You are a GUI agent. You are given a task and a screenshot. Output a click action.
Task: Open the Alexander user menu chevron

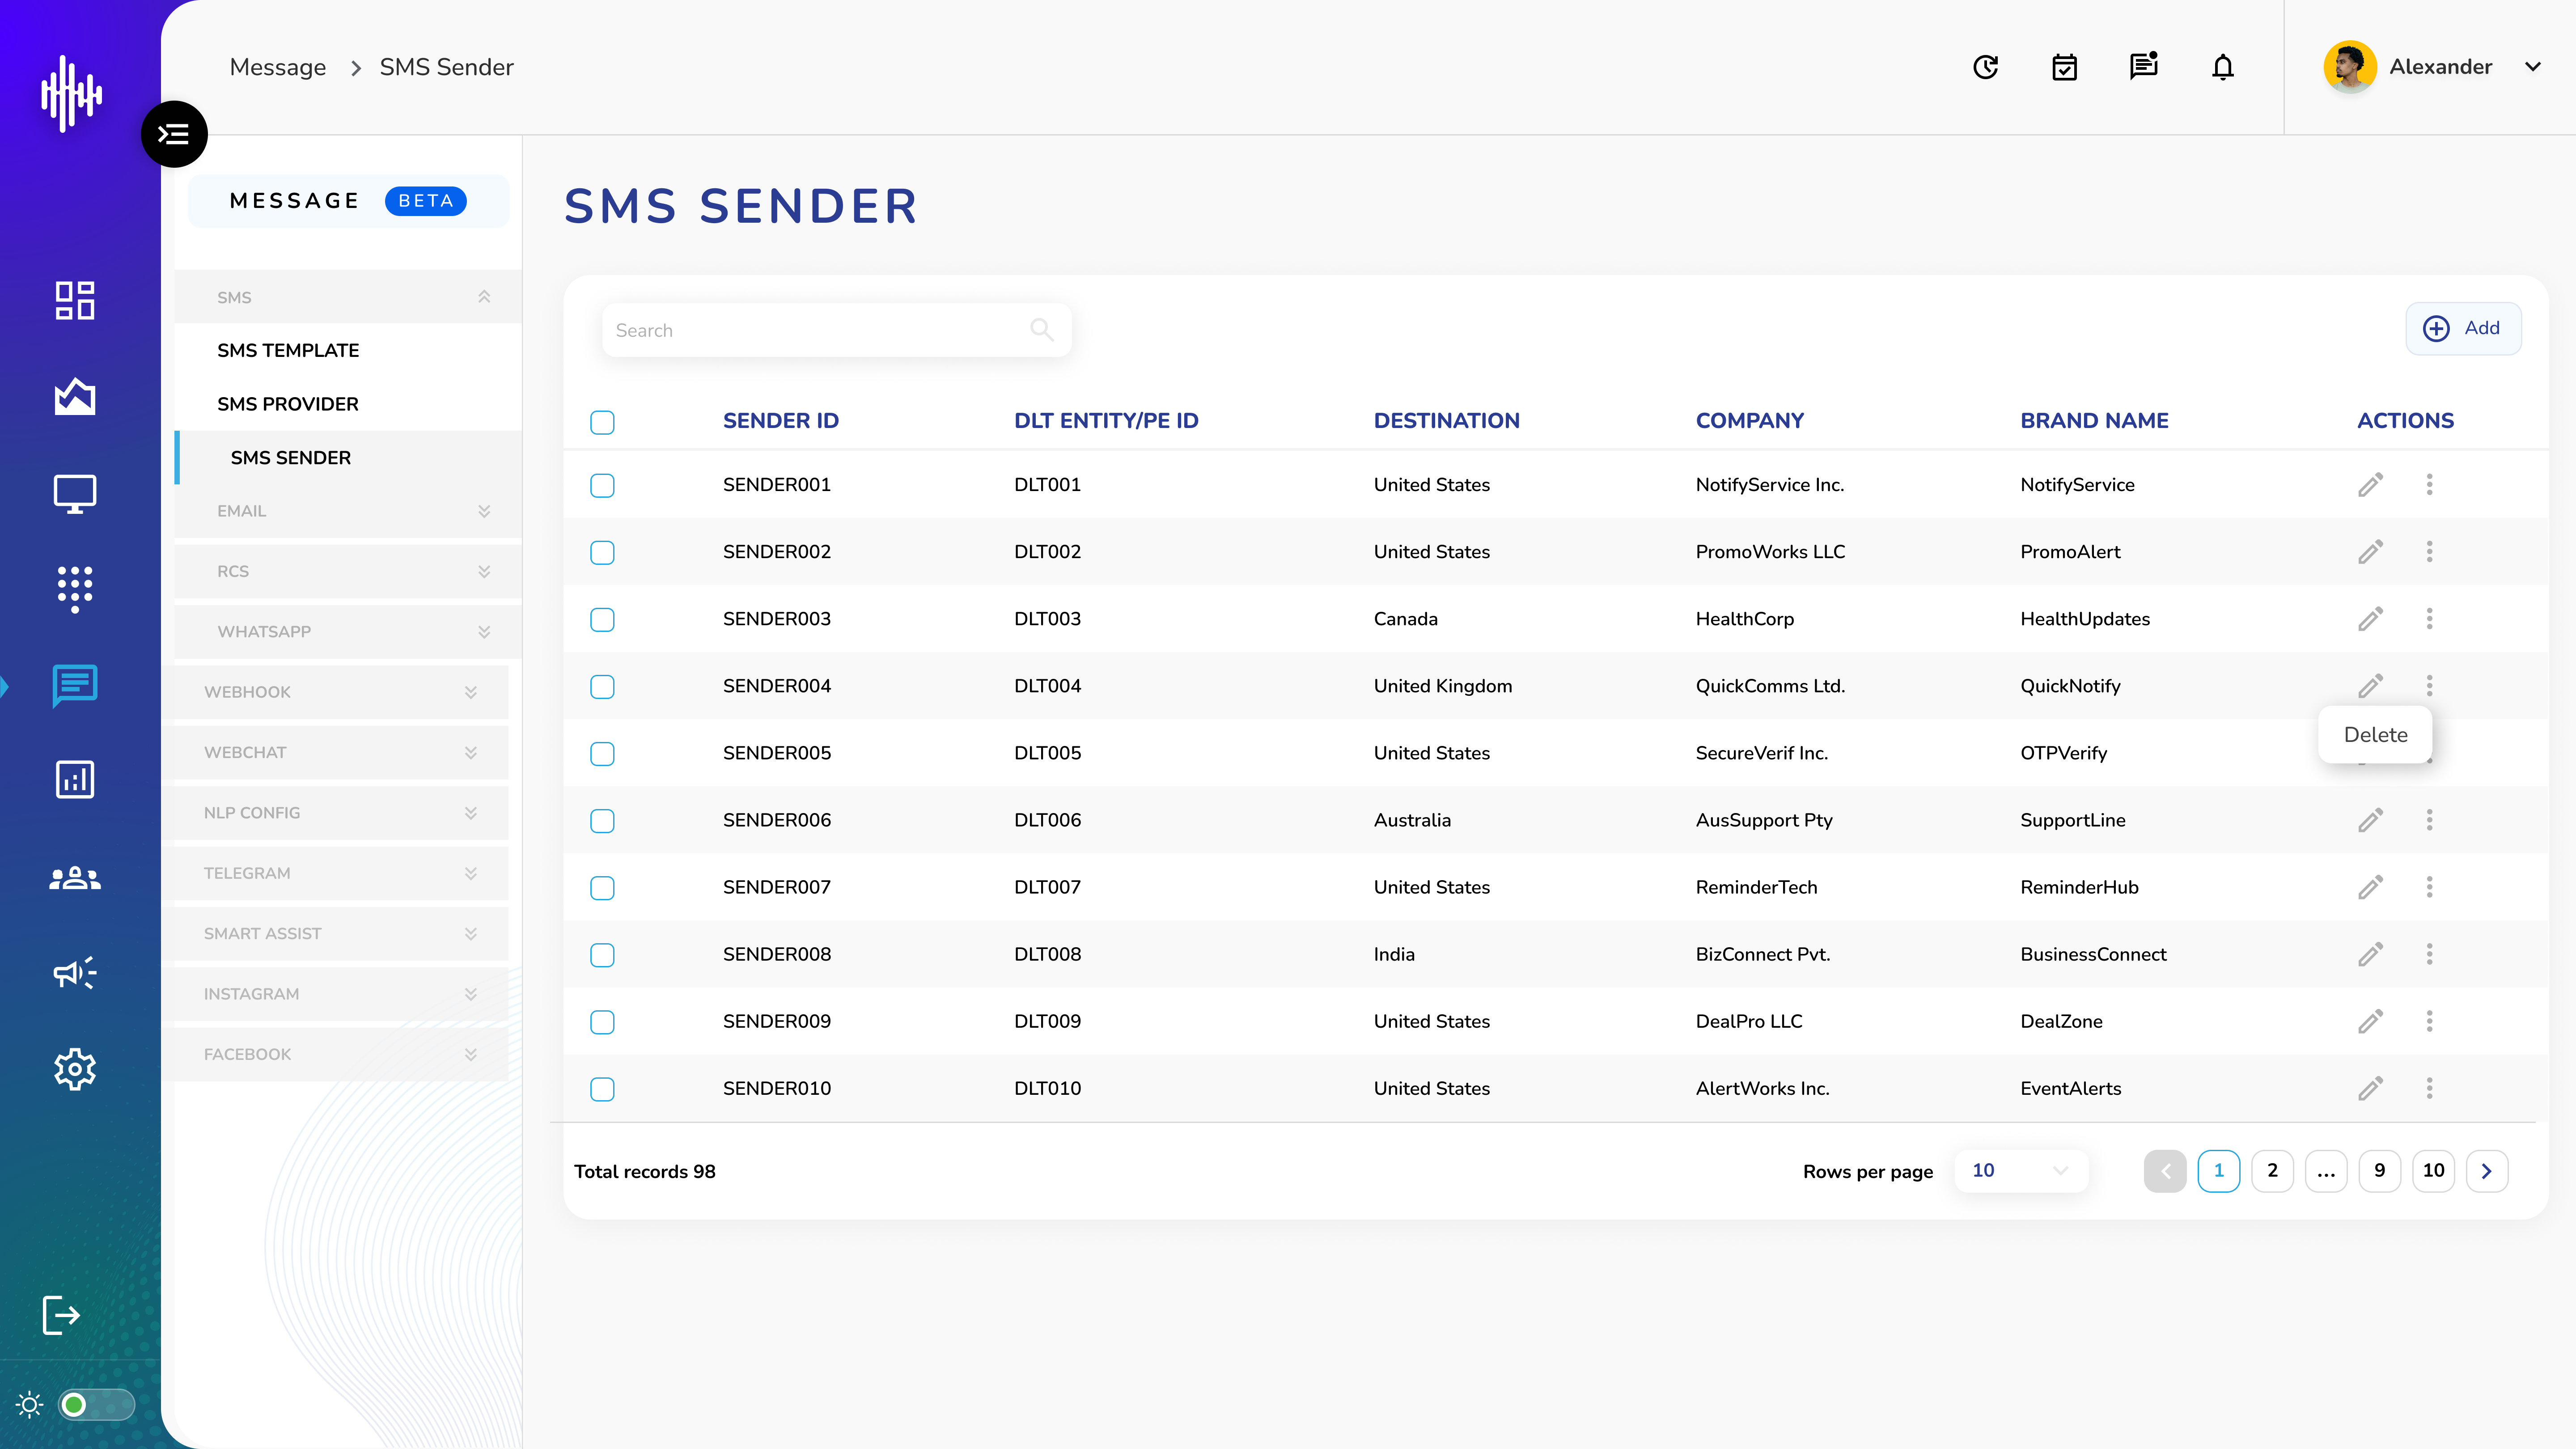(2532, 67)
